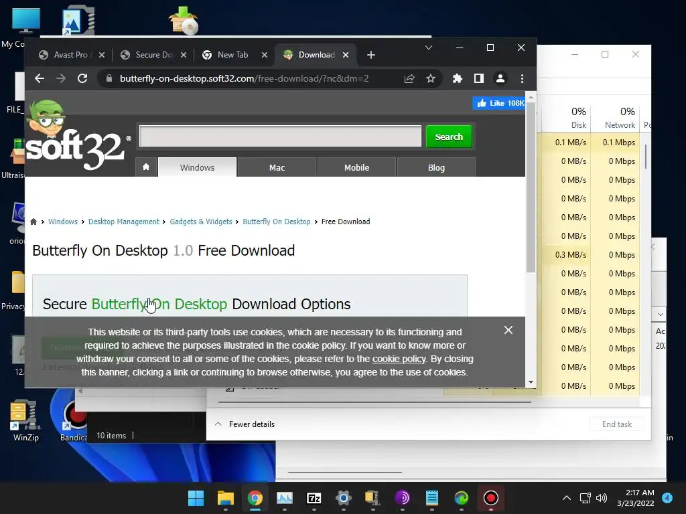
Task: Select the Mac category tab
Action: [x=277, y=167]
